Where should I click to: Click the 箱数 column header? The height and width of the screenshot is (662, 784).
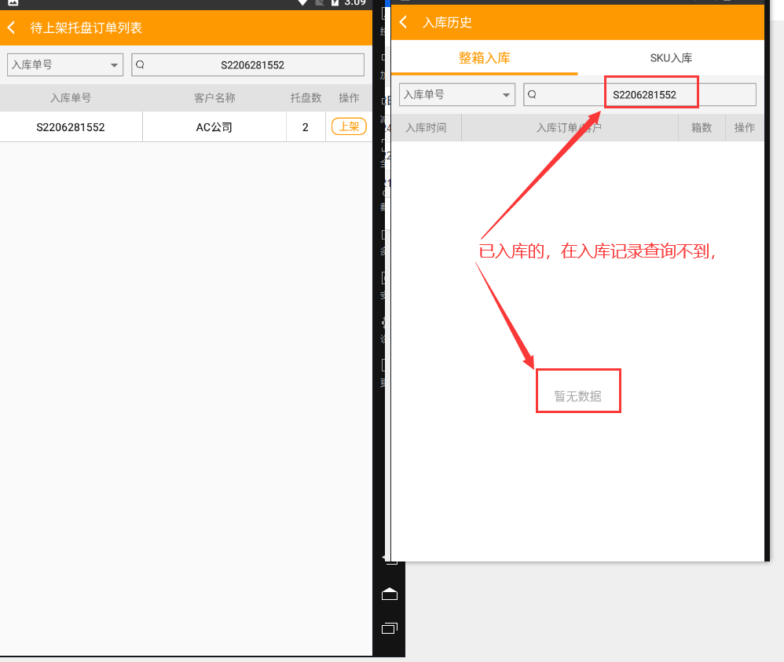702,128
